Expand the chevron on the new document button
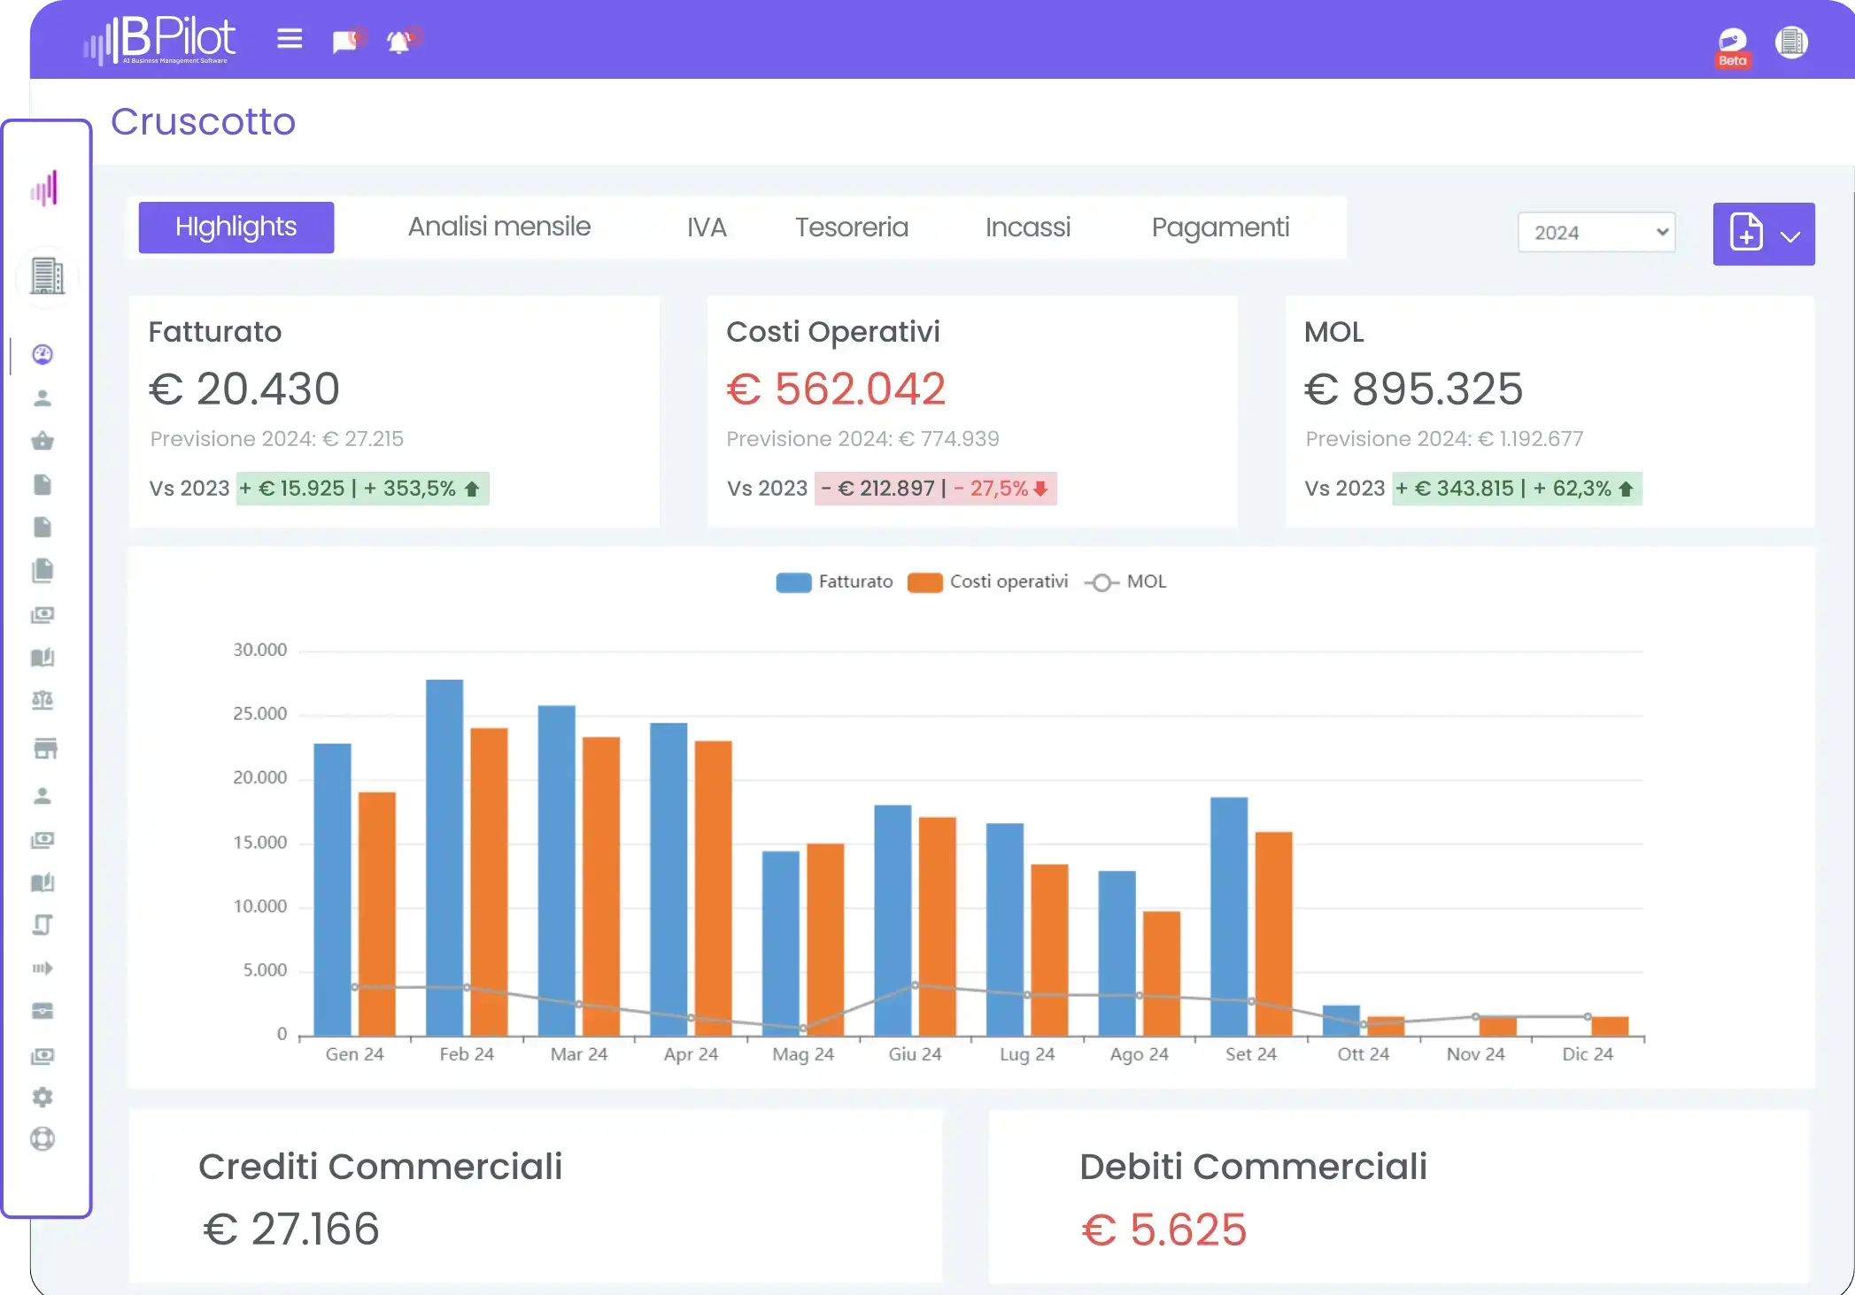 pos(1790,235)
